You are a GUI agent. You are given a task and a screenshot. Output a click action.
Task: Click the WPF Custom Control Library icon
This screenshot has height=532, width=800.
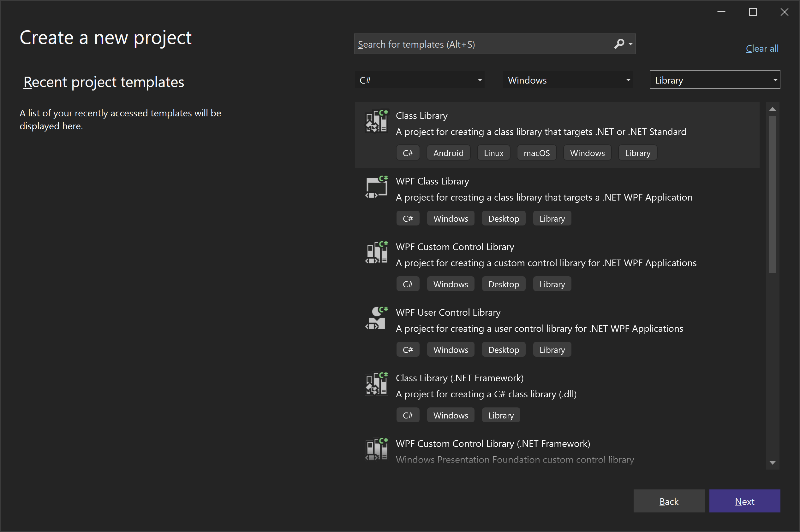point(377,252)
